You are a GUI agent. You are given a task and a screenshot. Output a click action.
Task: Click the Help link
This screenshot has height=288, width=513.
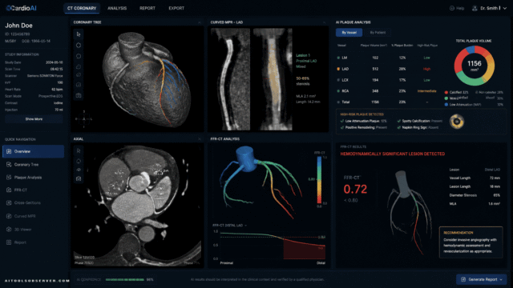click(457, 8)
